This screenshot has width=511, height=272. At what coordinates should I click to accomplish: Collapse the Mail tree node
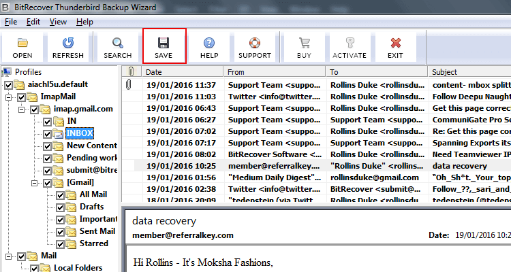[8, 256]
